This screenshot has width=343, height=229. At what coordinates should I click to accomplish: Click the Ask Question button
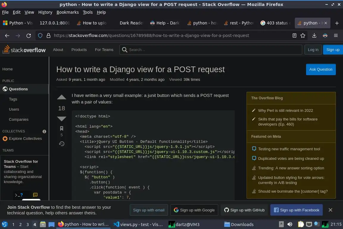[x=321, y=69]
